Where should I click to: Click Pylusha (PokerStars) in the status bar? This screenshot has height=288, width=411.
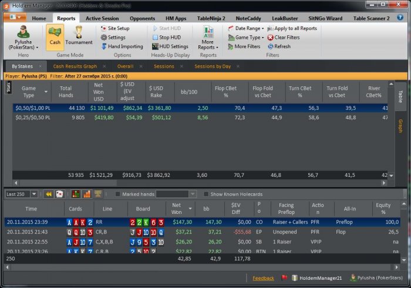pyautogui.click(x=376, y=278)
